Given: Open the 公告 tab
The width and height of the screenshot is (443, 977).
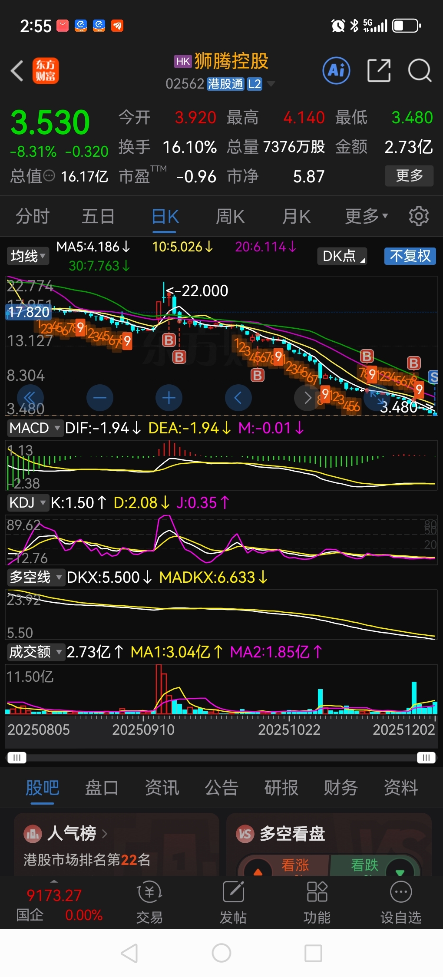Looking at the screenshot, I should click(x=221, y=788).
